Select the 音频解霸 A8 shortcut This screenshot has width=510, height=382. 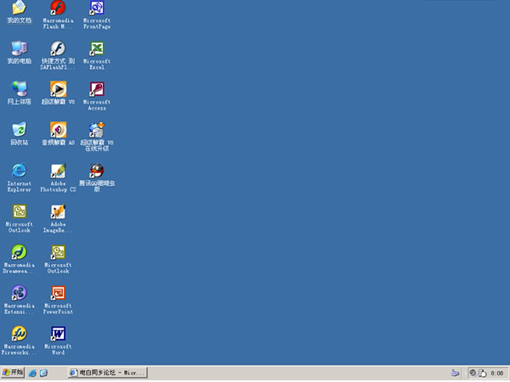[x=58, y=130]
